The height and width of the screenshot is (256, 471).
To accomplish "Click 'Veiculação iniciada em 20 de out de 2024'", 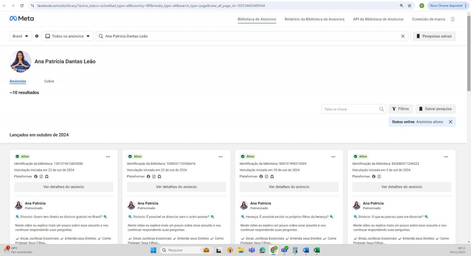I will (x=270, y=170).
